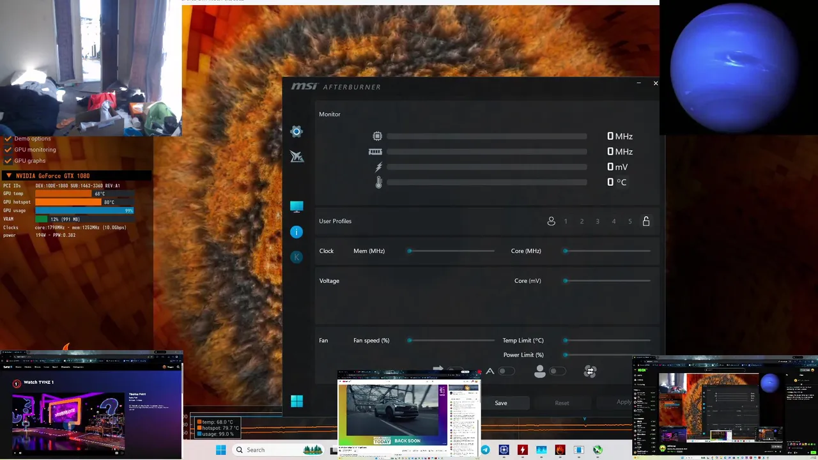Open the Watch TVNZ 1 browser thumbnail
Screen dimensions: 818x460
point(91,405)
